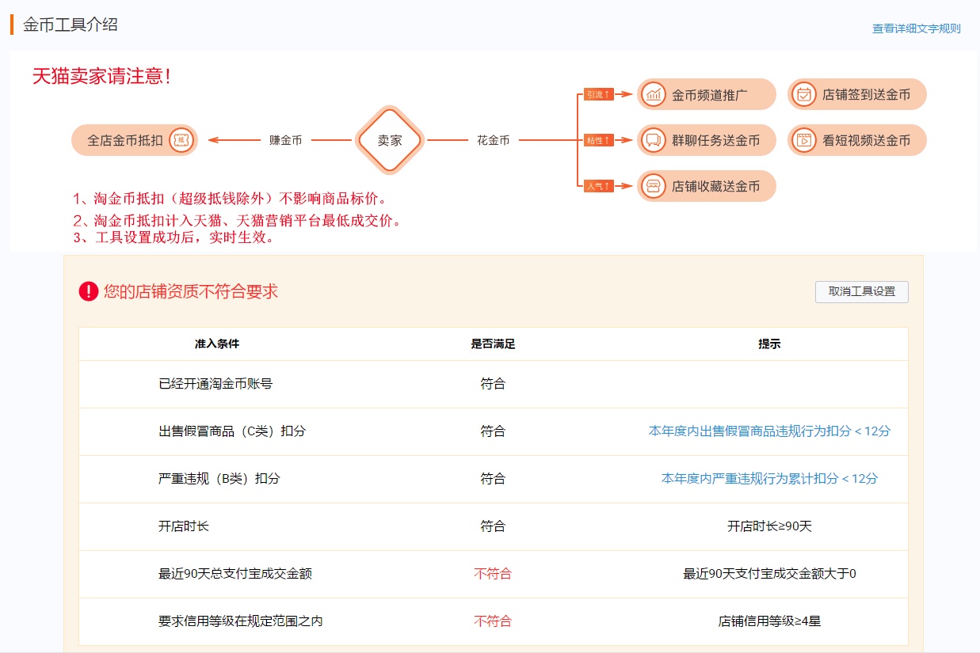Click the 出售假冒商品（C类）扣分 row label

[x=232, y=431]
